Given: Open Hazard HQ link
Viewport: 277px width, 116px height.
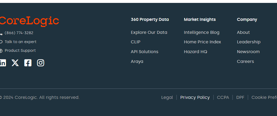Looking at the screenshot, I should pyautogui.click(x=195, y=52).
